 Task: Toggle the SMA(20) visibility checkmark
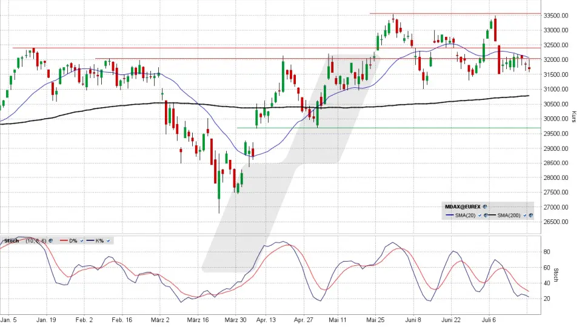pos(480,215)
